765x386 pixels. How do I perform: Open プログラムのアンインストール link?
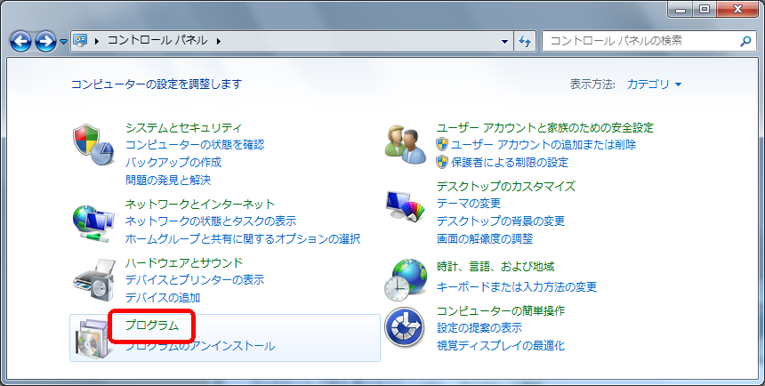point(199,346)
